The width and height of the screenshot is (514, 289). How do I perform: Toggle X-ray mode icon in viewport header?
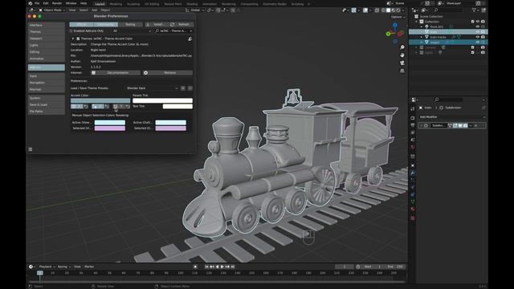[377, 10]
